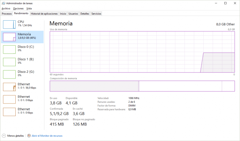Select the CPU mini graph in sidebar
The width and height of the screenshot is (240, 141).
(9, 24)
